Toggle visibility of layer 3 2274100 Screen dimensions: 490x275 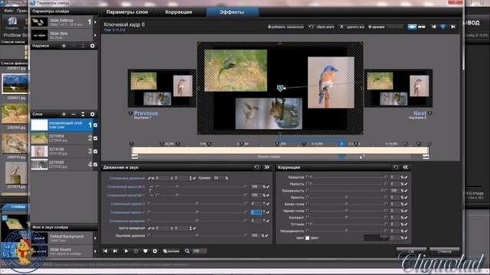[x=95, y=151]
